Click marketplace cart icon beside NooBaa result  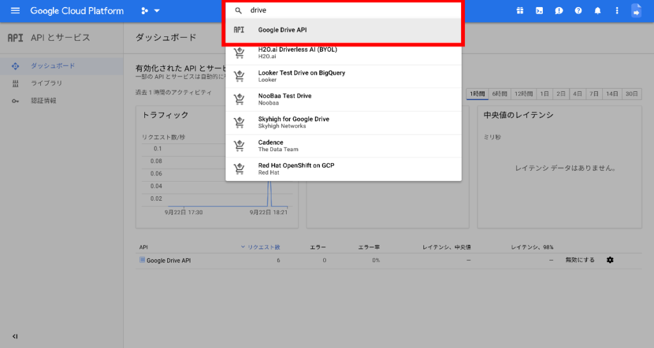239,99
